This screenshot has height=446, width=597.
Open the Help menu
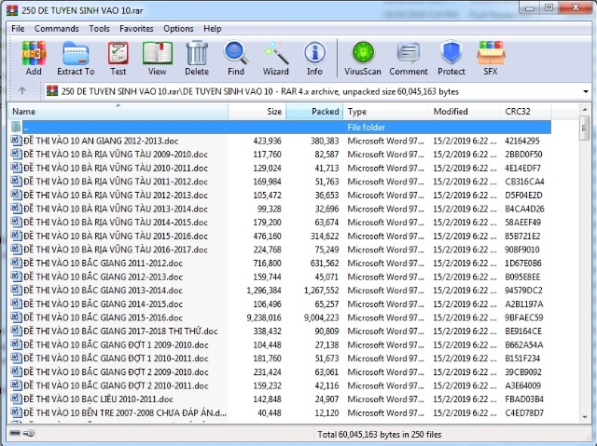[213, 29]
